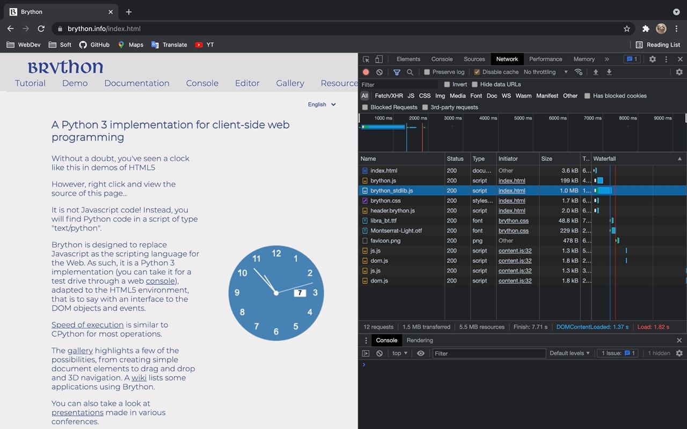
Task: Go back to previous page
Action: (x=11, y=28)
